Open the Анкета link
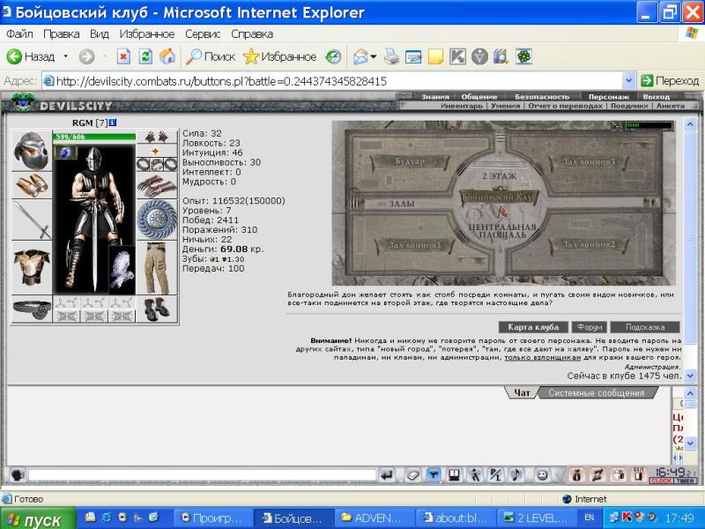This screenshot has height=529, width=705. pos(671,106)
